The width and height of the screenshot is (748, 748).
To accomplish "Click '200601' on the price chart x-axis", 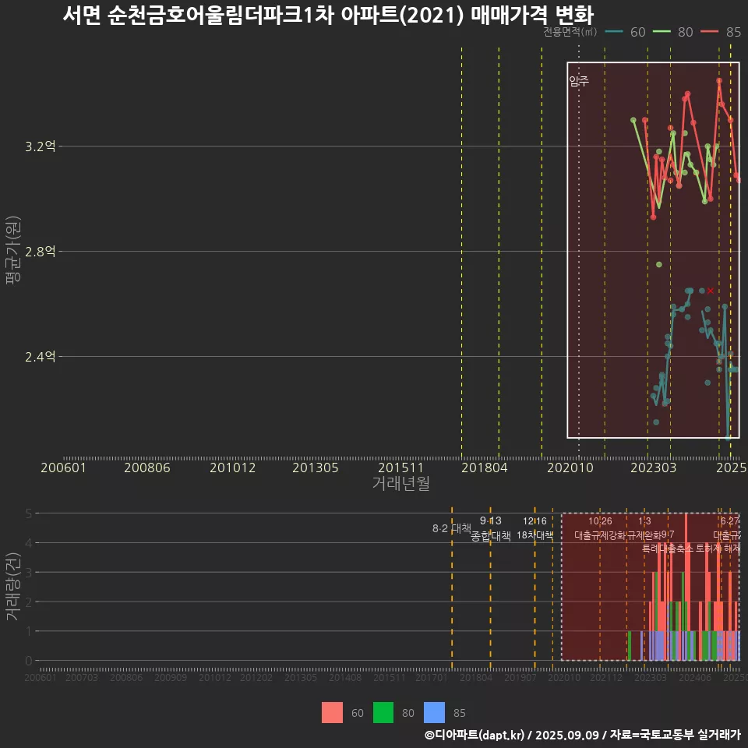I will (63, 467).
